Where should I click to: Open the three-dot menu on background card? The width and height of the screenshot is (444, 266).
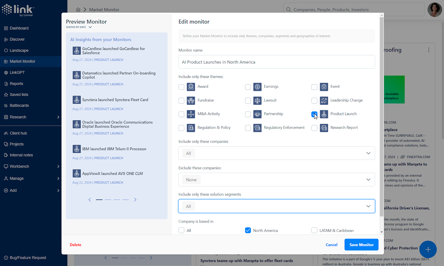click(429, 50)
